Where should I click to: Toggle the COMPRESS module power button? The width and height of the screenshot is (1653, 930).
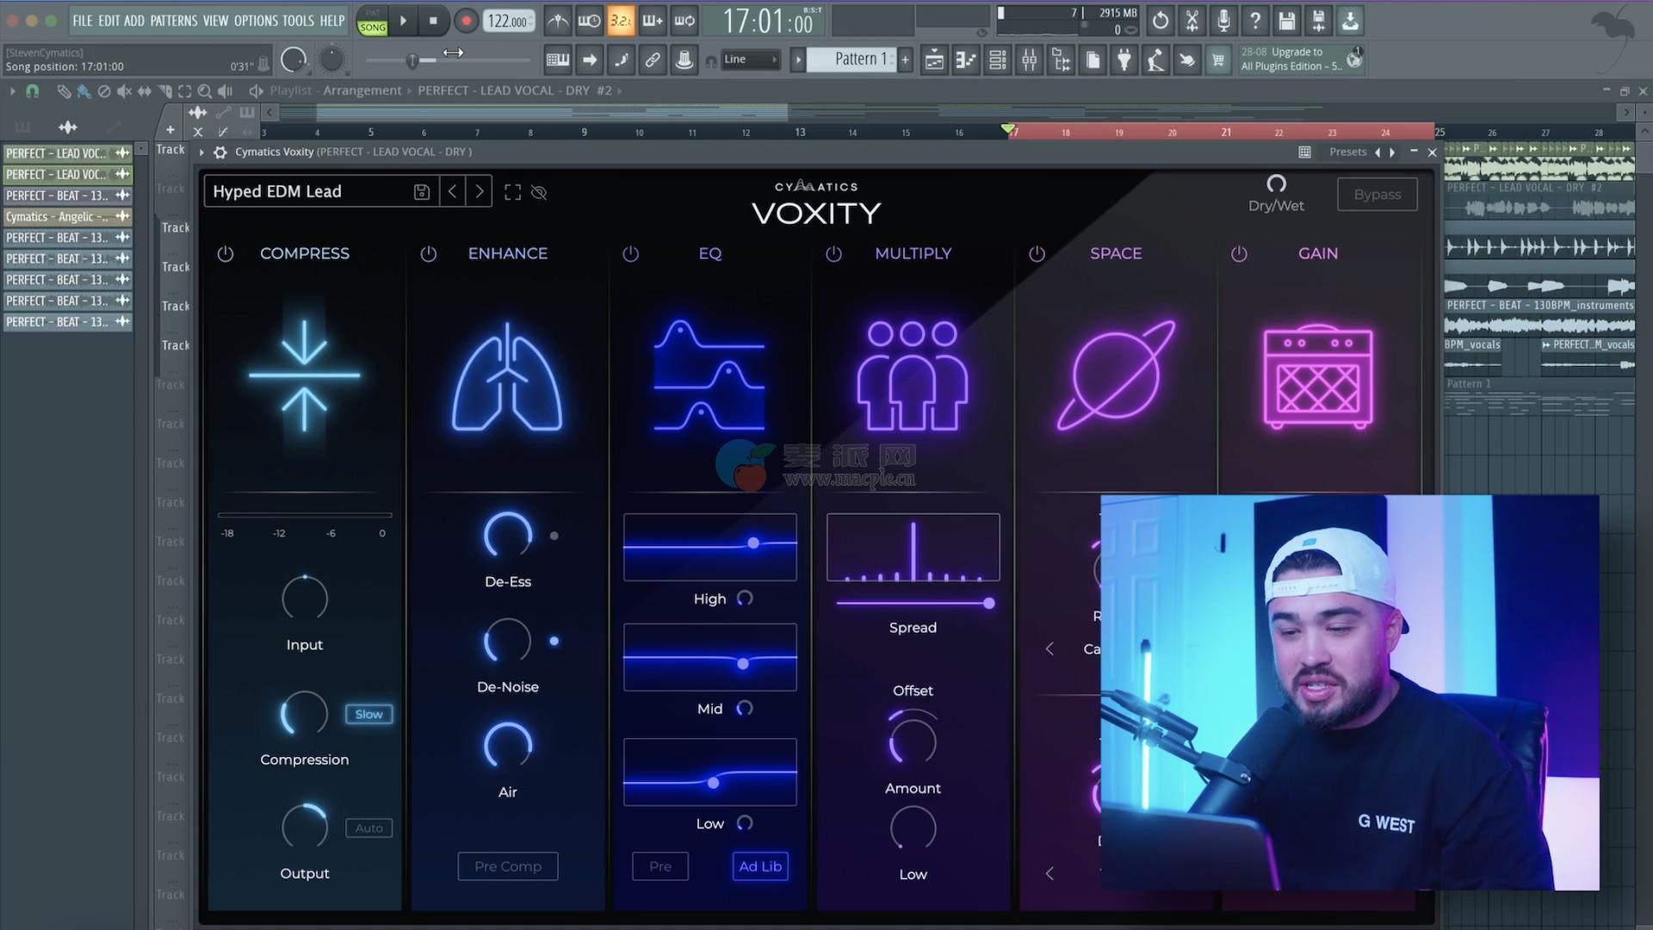pos(226,254)
